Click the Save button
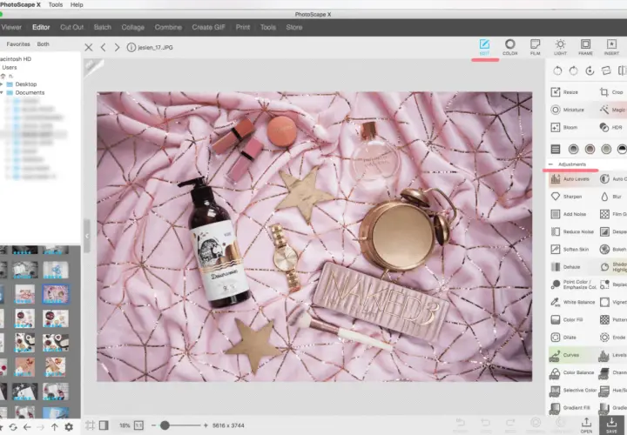Screen dimensions: 627x435 [611, 425]
